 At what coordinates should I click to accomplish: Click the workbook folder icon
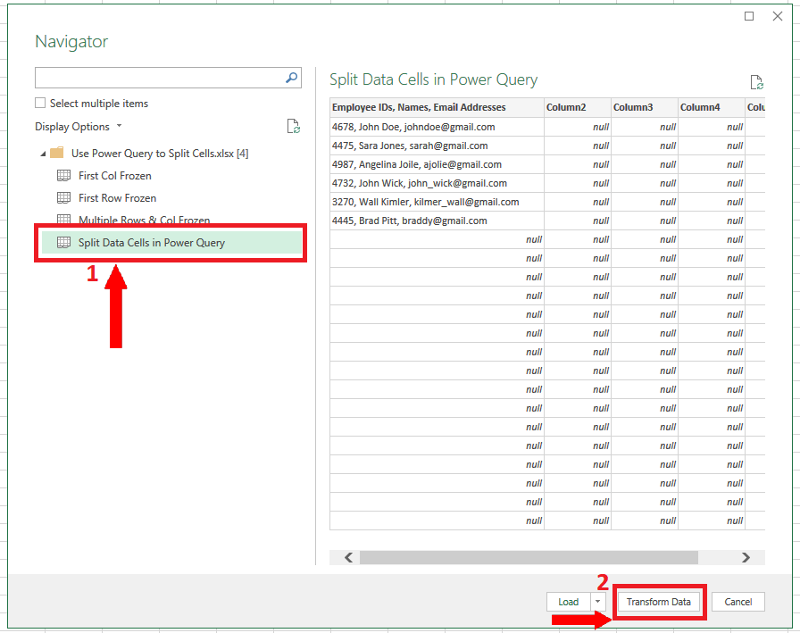[x=56, y=154]
